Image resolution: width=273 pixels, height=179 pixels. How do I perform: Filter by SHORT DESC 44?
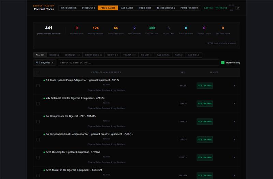(x=94, y=55)
